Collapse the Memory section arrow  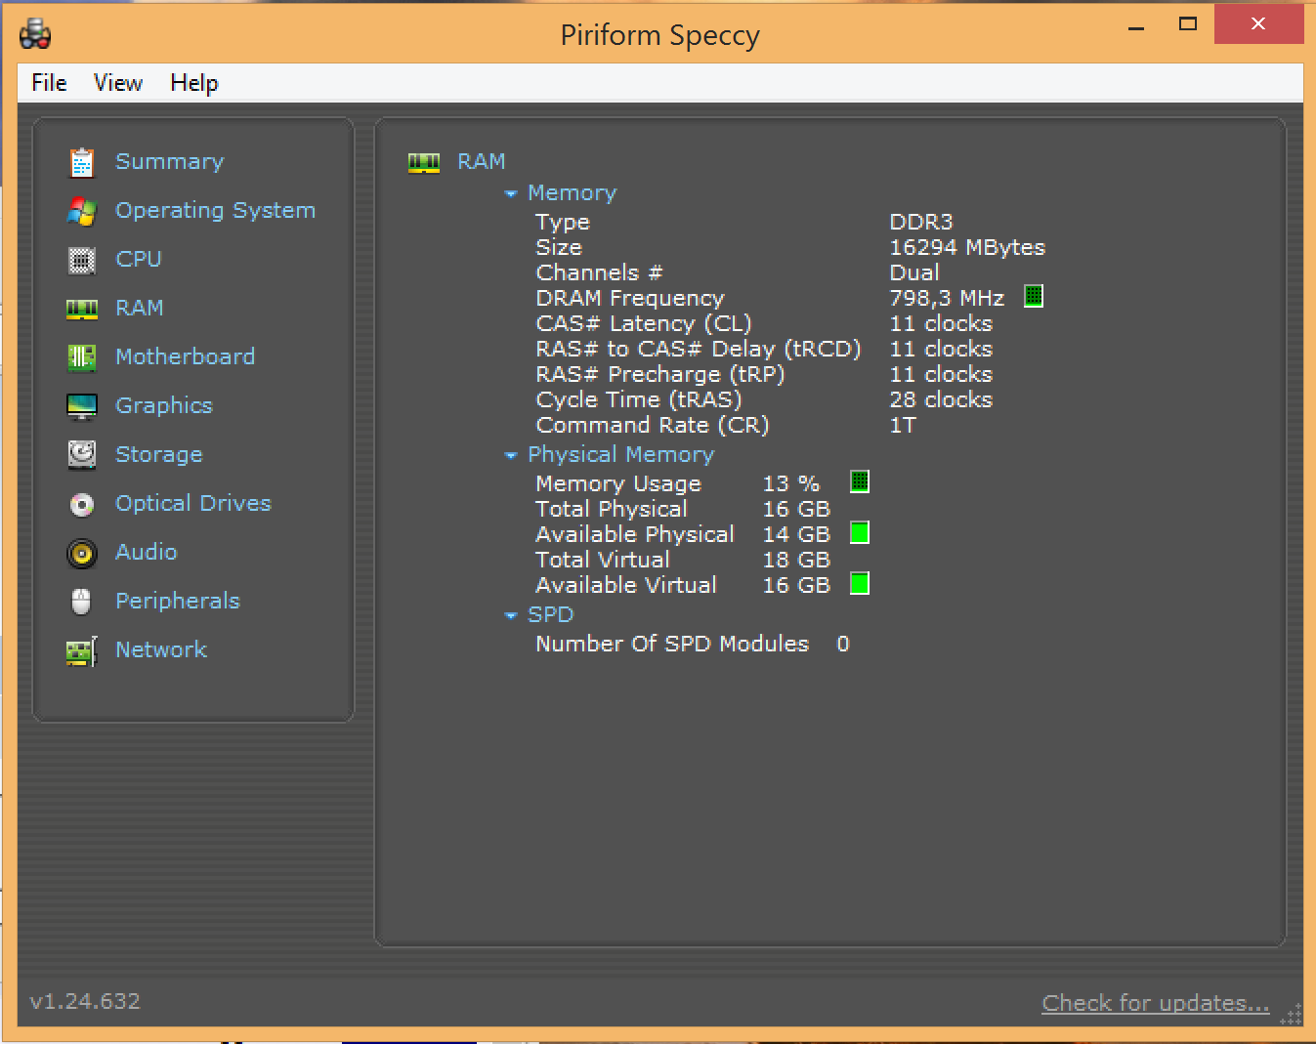tap(510, 194)
